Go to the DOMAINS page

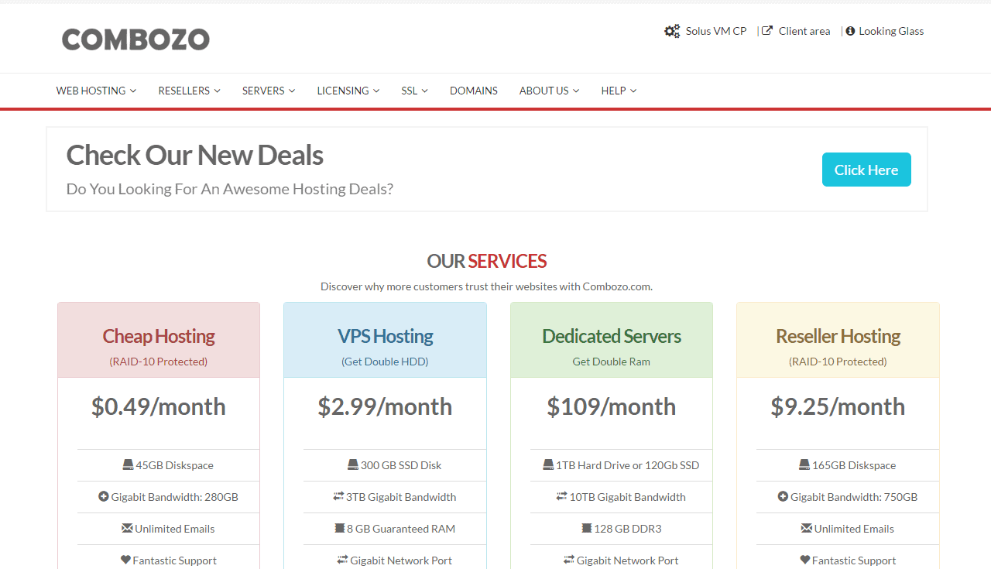click(474, 91)
